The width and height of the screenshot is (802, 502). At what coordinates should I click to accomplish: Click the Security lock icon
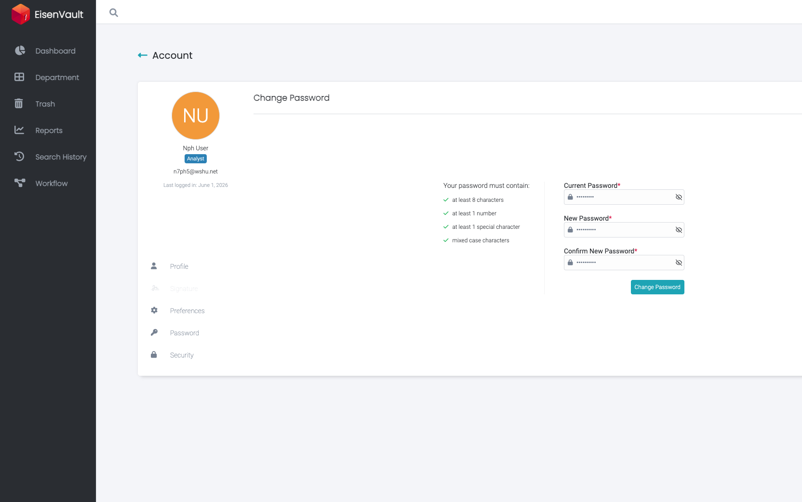pos(154,355)
